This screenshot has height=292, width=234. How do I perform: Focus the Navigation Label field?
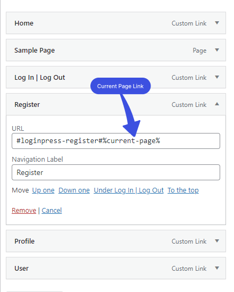point(116,172)
